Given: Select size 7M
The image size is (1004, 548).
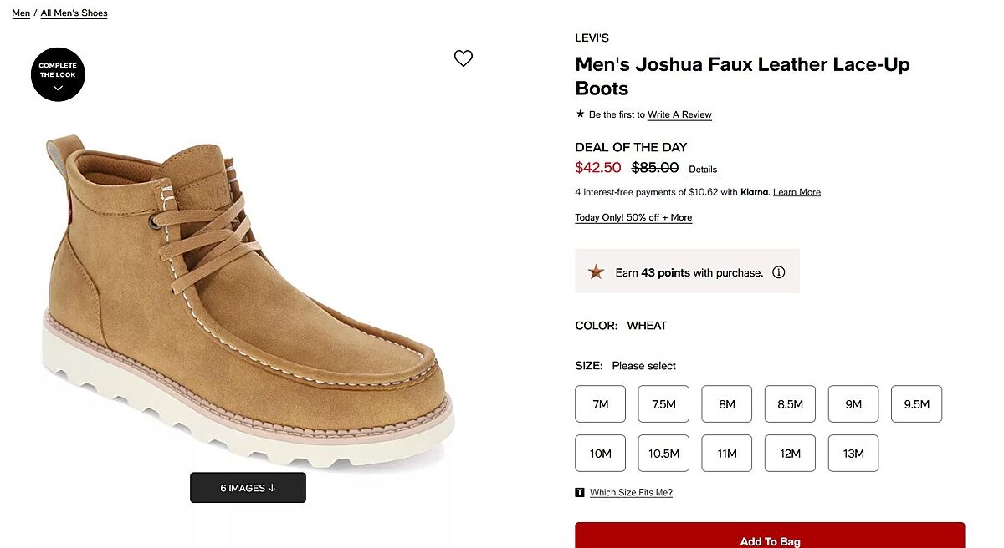Looking at the screenshot, I should point(600,404).
